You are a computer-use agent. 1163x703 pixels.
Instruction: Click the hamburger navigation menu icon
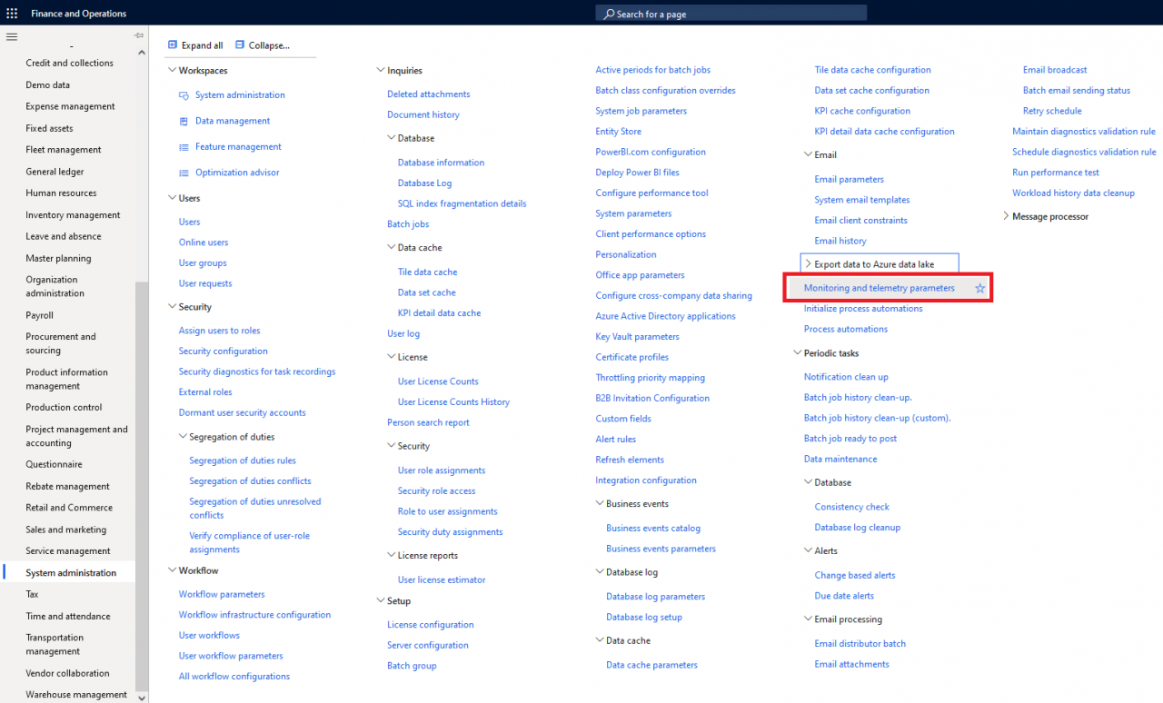[x=12, y=36]
